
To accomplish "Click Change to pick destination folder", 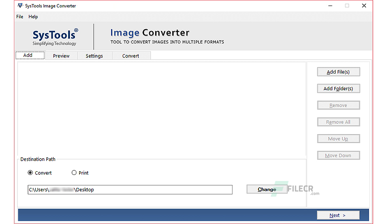I will (267, 189).
